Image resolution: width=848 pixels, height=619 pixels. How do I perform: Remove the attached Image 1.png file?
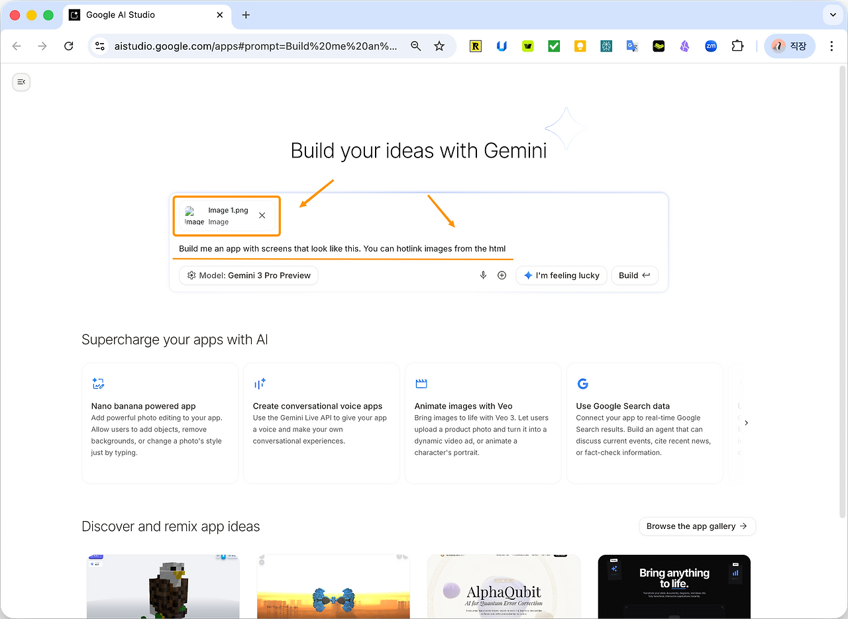pos(262,215)
